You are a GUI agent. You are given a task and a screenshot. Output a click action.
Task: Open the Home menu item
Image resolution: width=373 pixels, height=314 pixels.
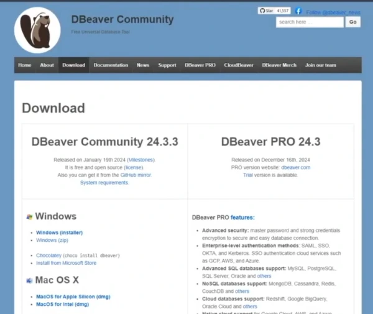click(x=24, y=65)
